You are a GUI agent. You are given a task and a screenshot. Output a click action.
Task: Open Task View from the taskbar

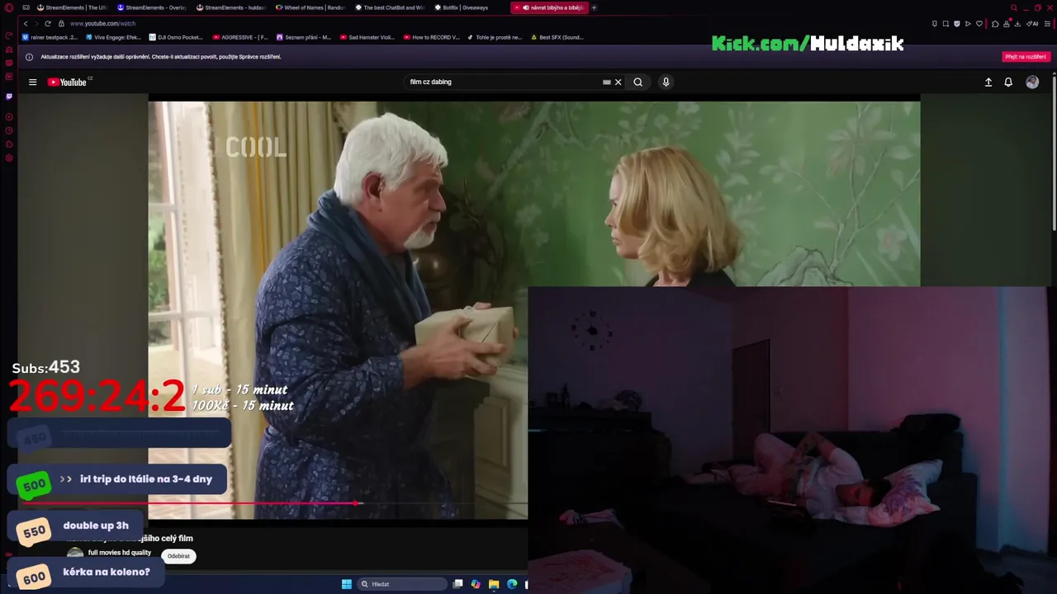(x=457, y=584)
